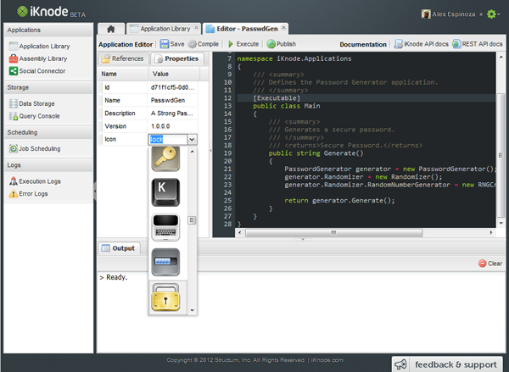The image size is (509, 372).
Task: Click the return generator.Generate() line
Action: click(339, 201)
